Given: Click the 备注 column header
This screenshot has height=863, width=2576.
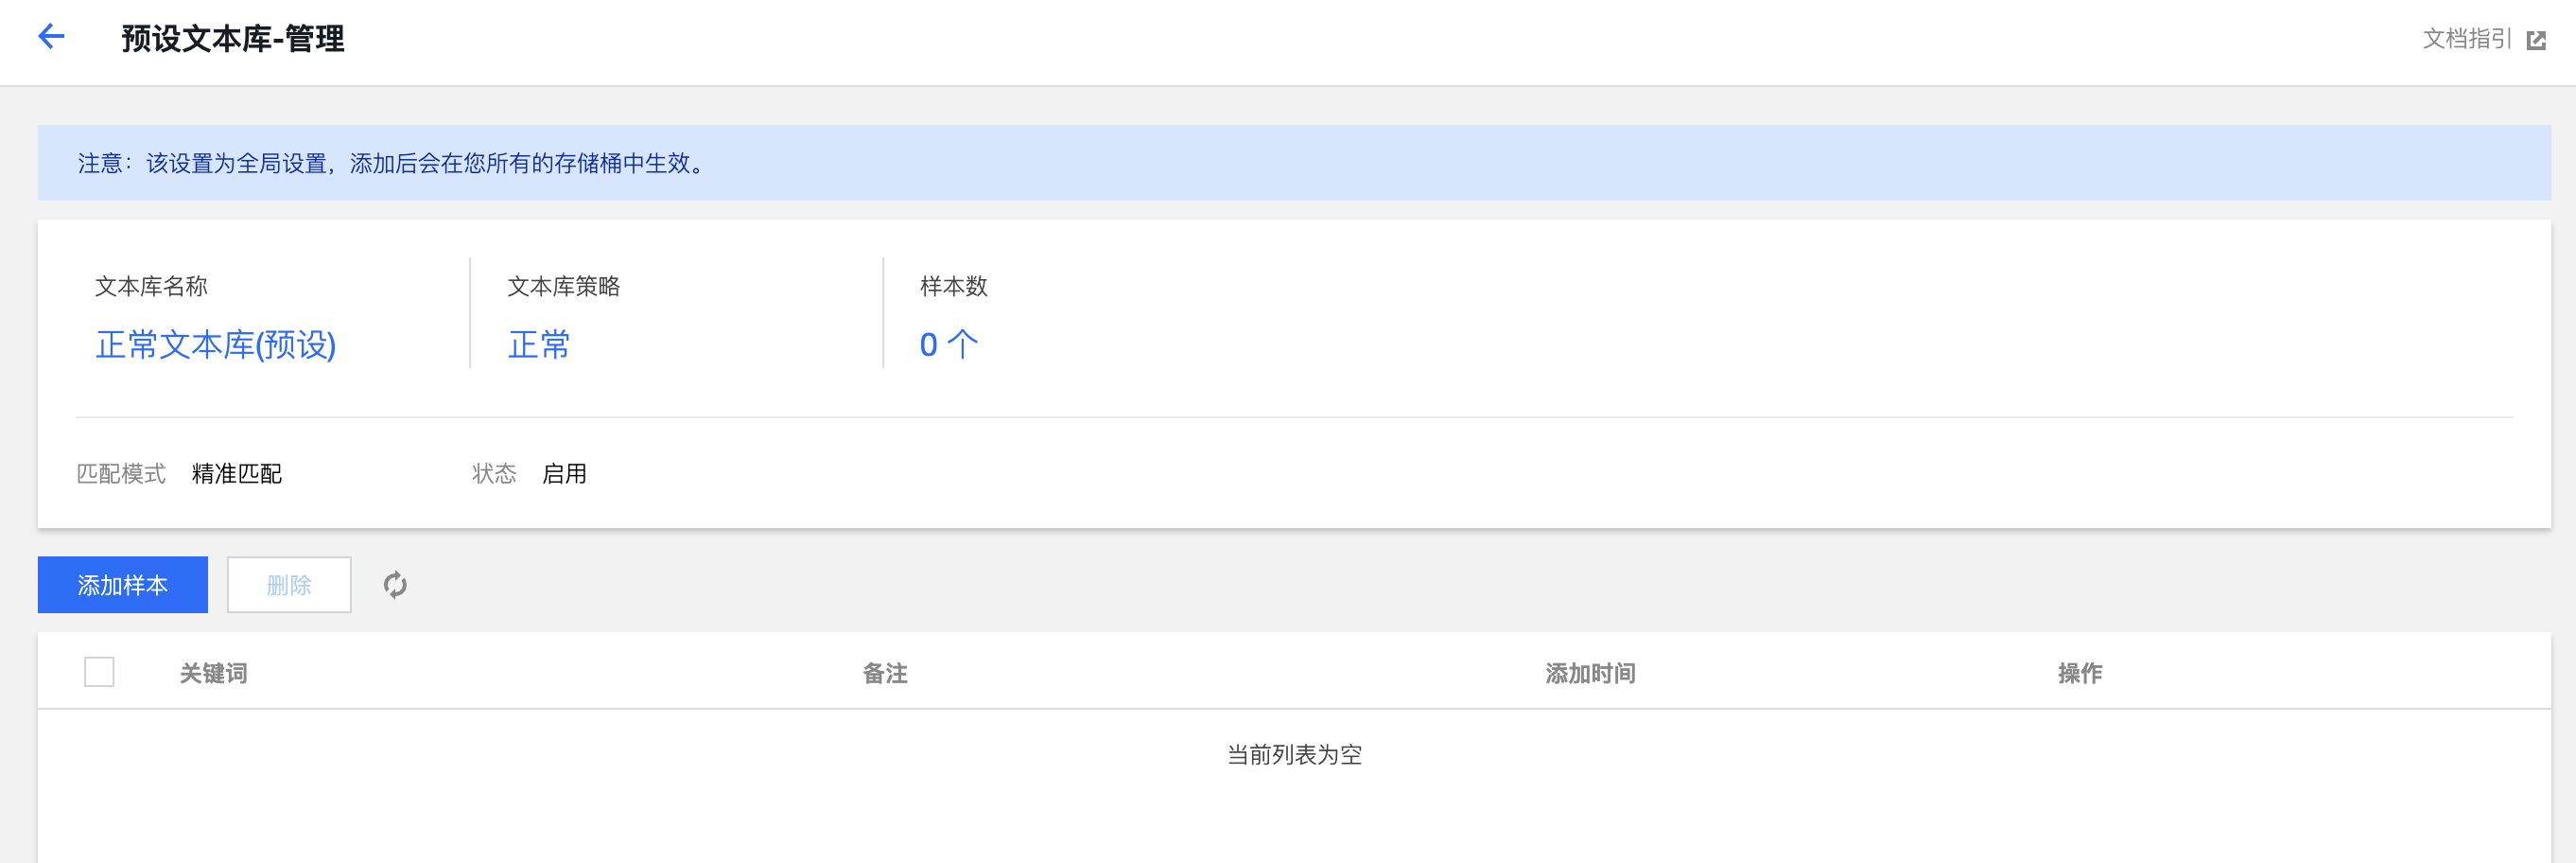Looking at the screenshot, I should coord(885,674).
